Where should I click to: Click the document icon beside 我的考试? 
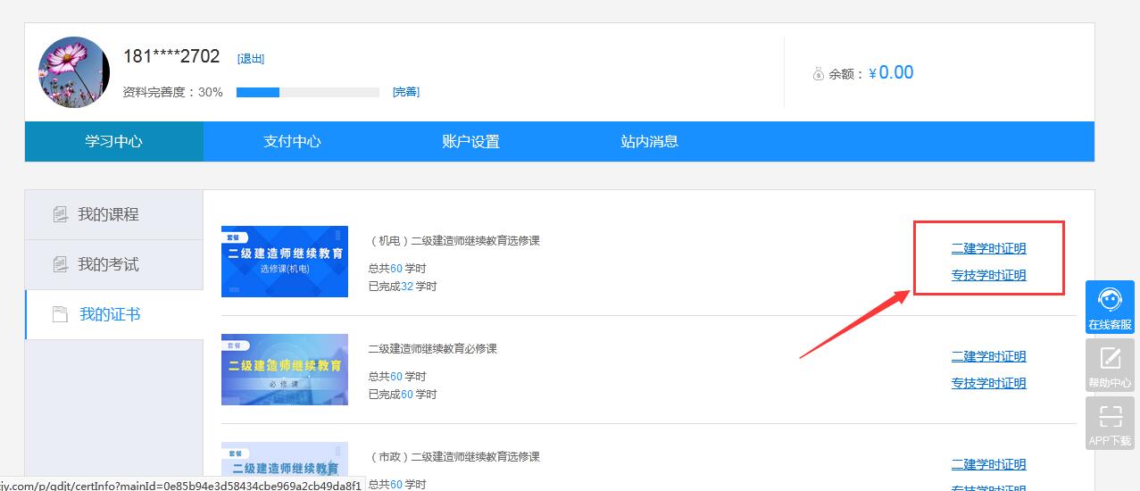click(61, 265)
